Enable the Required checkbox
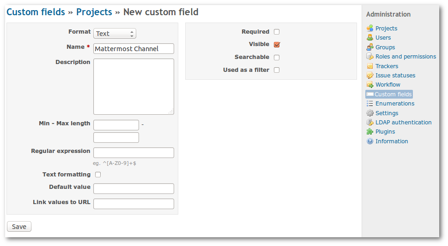448x246 pixels. tap(277, 32)
